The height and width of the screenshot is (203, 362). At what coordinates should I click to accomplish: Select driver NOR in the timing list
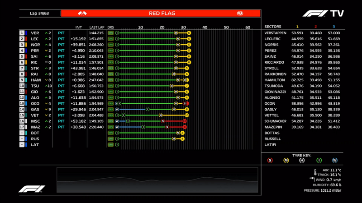coord(35,45)
